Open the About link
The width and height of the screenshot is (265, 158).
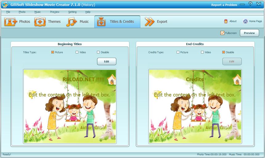233,21
